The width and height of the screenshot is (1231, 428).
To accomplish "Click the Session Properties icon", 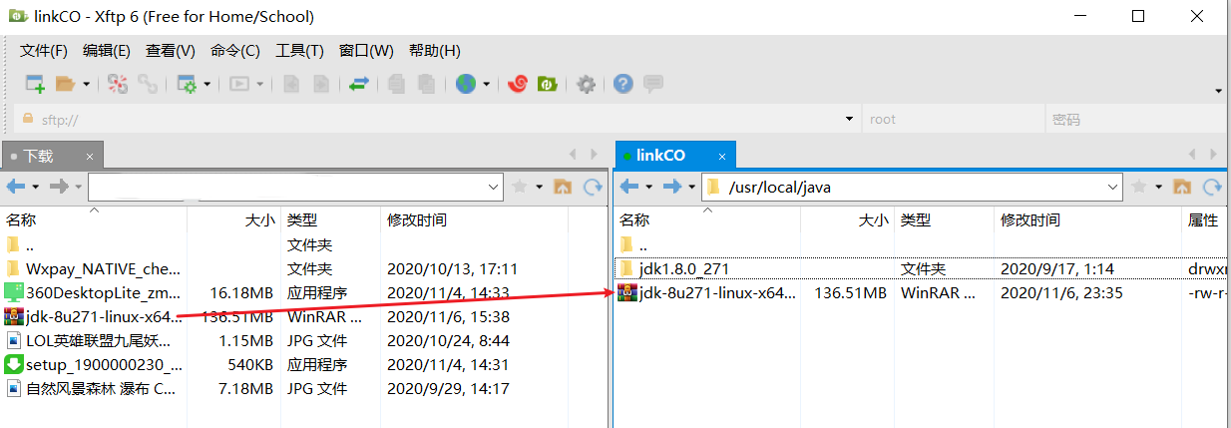I will (x=188, y=84).
